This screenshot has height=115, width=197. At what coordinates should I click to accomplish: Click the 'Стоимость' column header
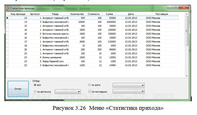(94, 14)
